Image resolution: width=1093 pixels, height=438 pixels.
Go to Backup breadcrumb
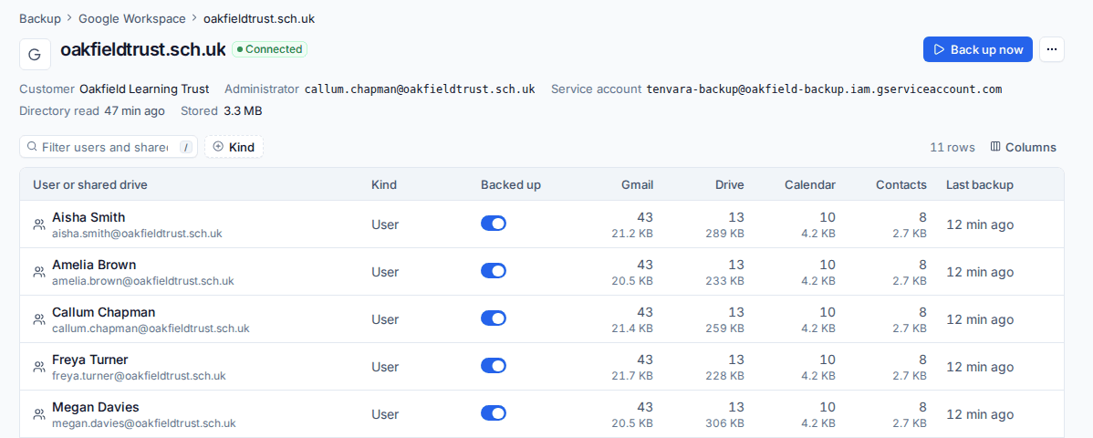pyautogui.click(x=40, y=19)
